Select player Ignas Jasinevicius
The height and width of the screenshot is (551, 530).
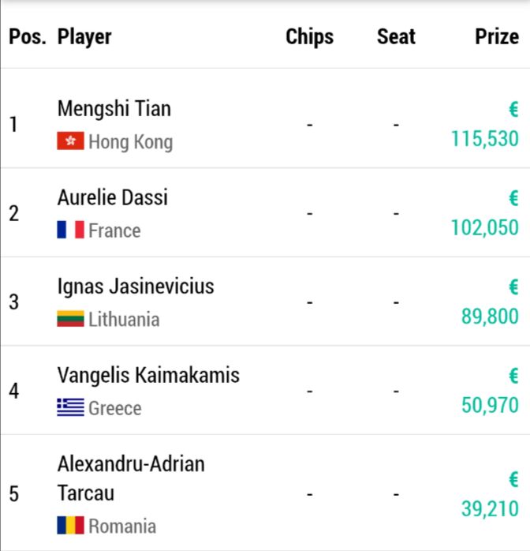[x=135, y=286]
